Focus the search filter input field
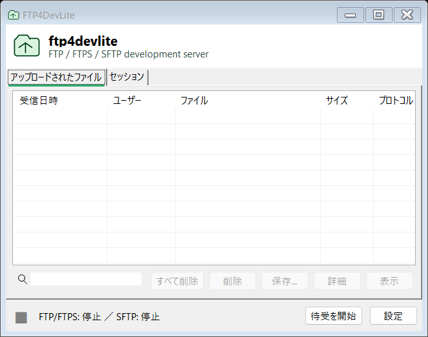The image size is (428, 337). pos(86,279)
